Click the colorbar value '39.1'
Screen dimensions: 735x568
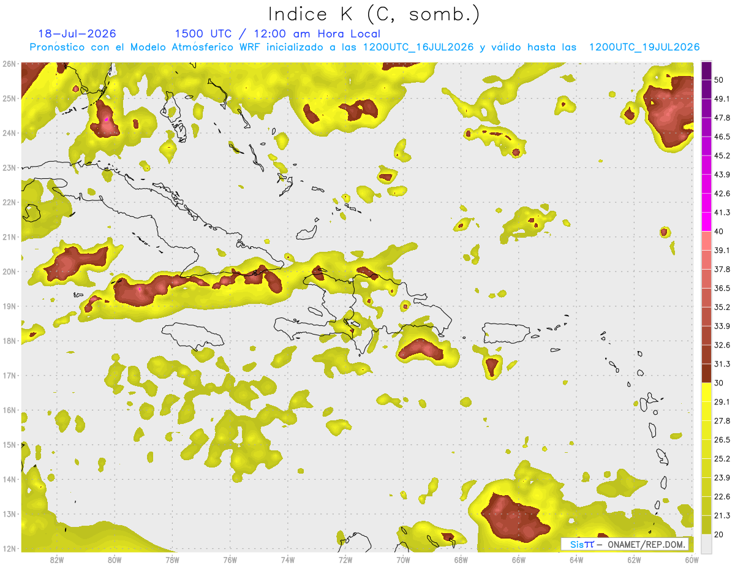coord(722,251)
